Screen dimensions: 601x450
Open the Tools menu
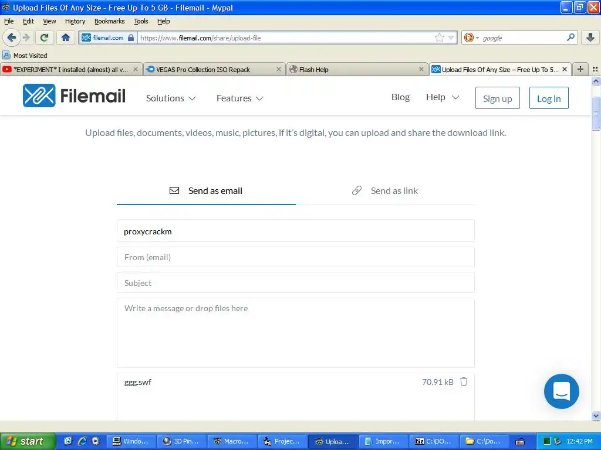[141, 21]
